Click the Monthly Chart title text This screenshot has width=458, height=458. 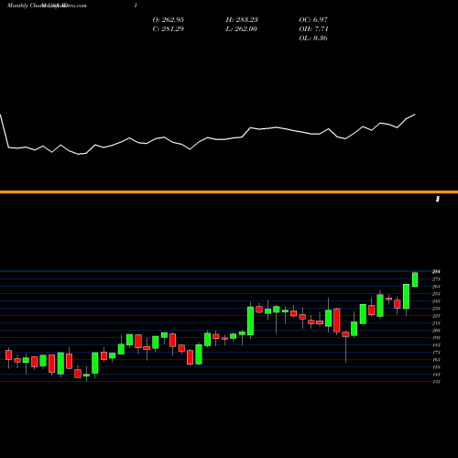pos(47,5)
